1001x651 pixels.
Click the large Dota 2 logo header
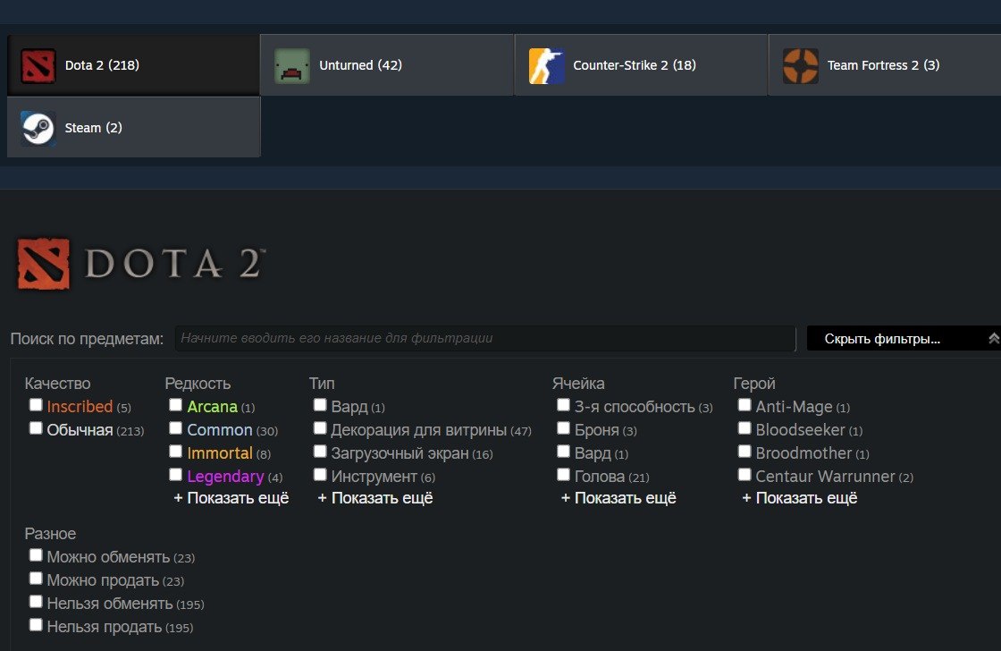140,264
